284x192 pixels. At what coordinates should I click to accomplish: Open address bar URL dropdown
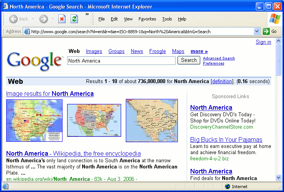pos(257,32)
